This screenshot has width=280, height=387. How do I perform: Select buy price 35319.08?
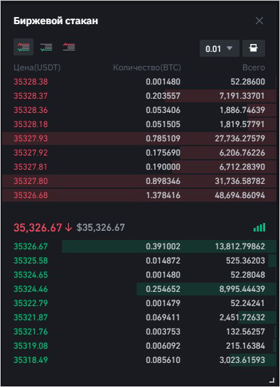tap(31, 346)
